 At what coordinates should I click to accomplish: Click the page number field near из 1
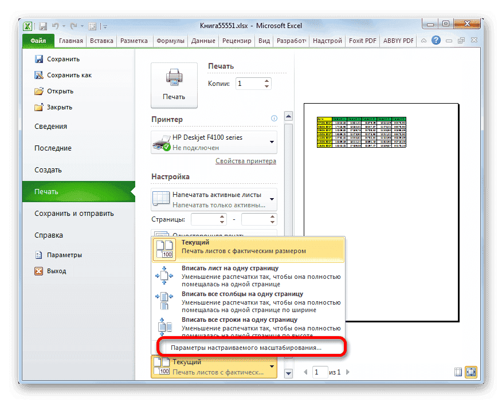(320, 372)
